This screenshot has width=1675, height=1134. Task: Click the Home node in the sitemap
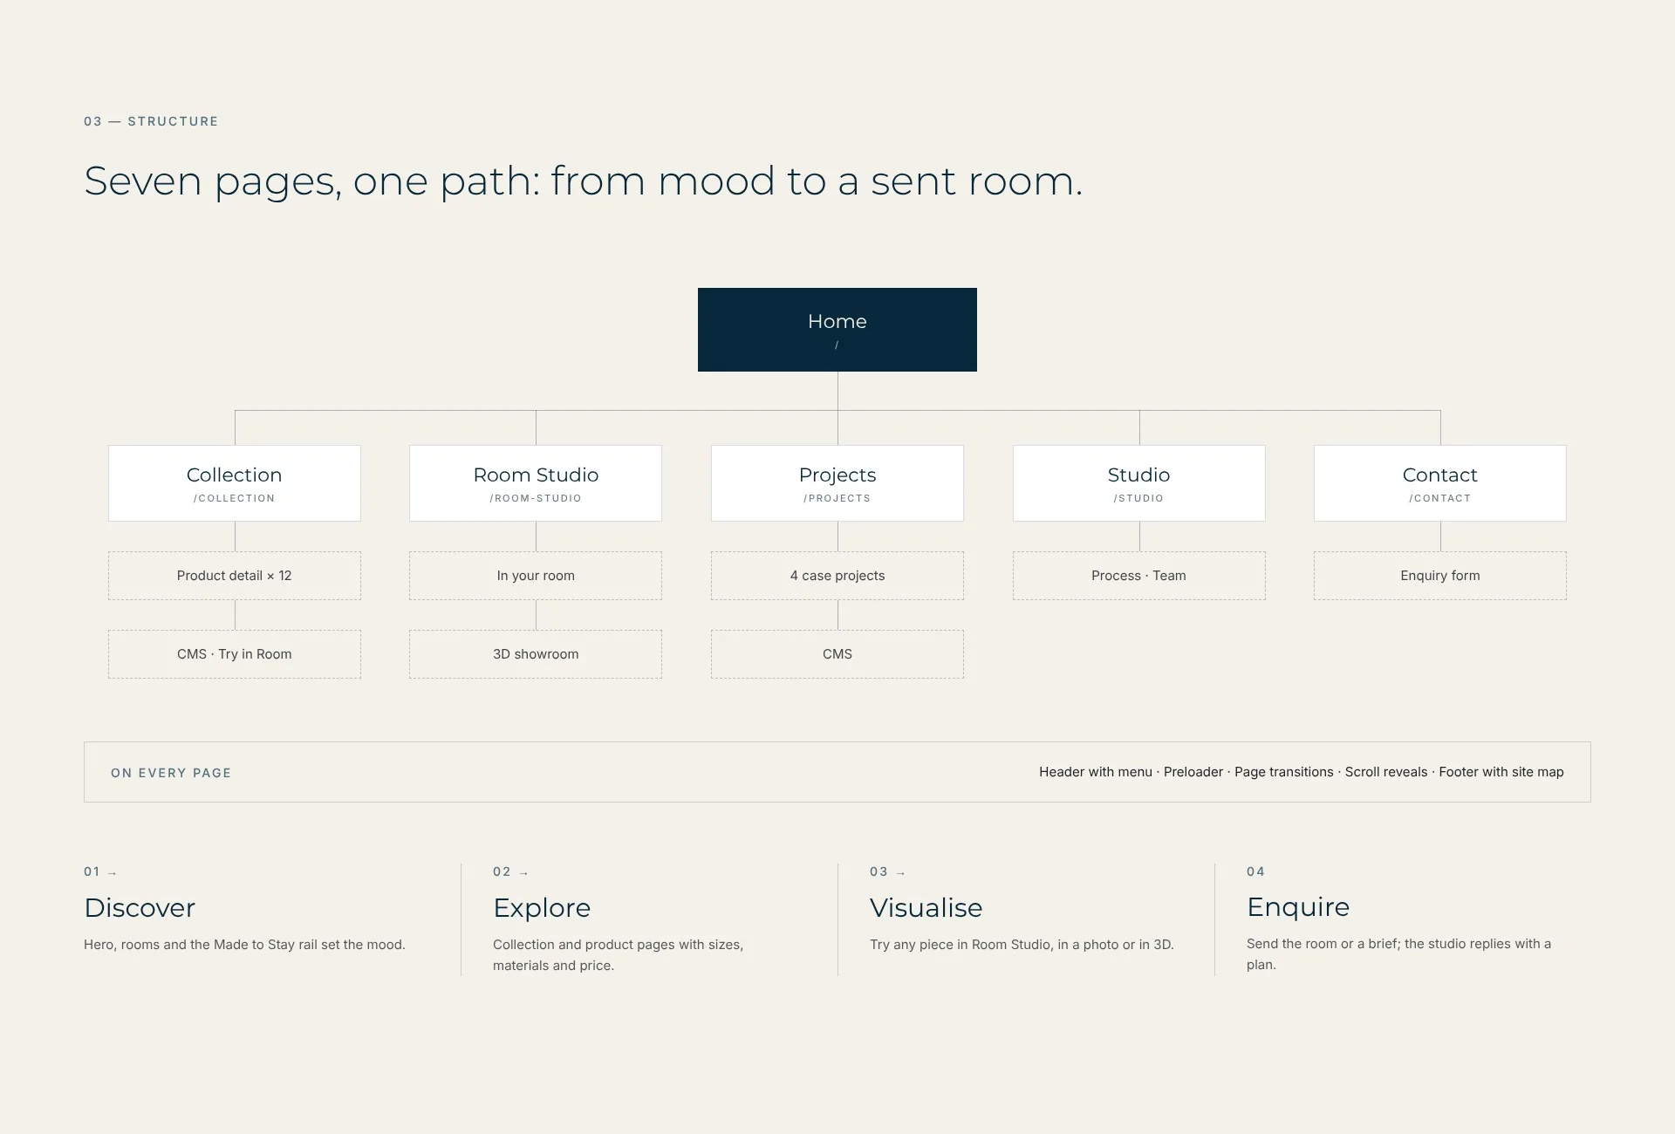837,330
